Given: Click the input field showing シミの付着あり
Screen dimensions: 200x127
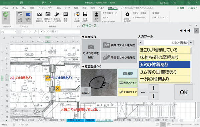Looking at the screenshot, I should 166,42.
